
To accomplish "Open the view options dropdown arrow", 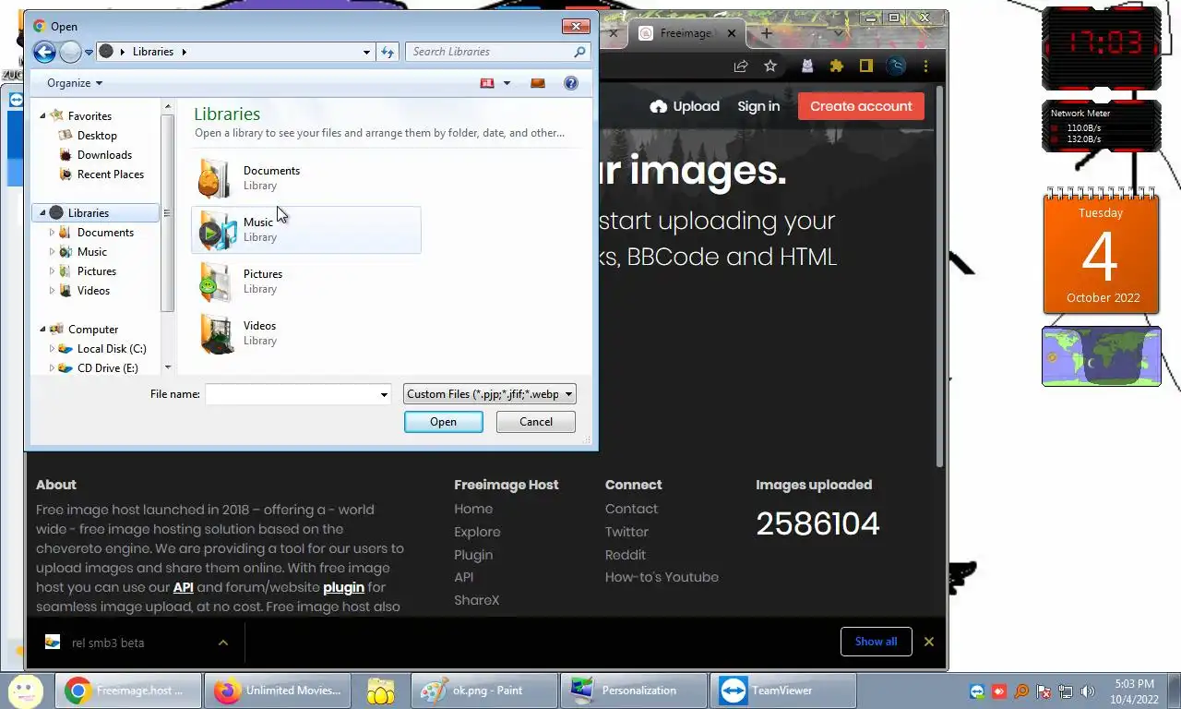I will (507, 83).
